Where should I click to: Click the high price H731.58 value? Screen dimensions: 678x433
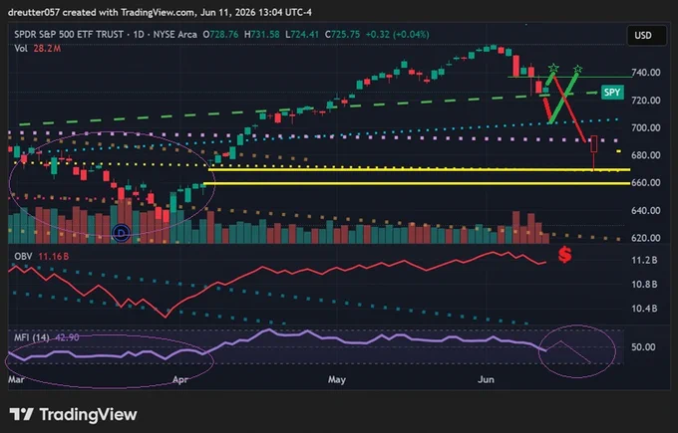click(x=261, y=35)
